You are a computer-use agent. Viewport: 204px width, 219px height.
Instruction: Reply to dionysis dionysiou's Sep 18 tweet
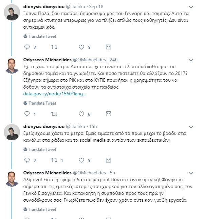[27, 47]
